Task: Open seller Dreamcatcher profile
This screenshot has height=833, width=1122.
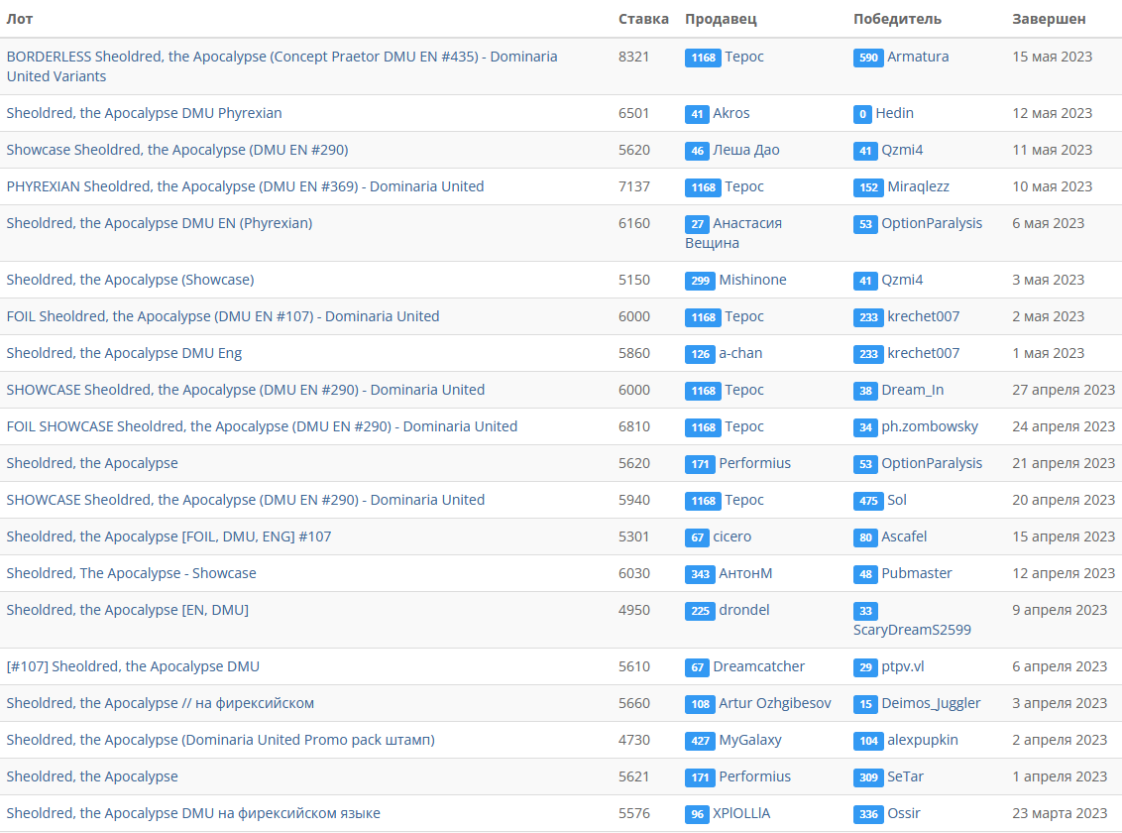Action: (758, 665)
